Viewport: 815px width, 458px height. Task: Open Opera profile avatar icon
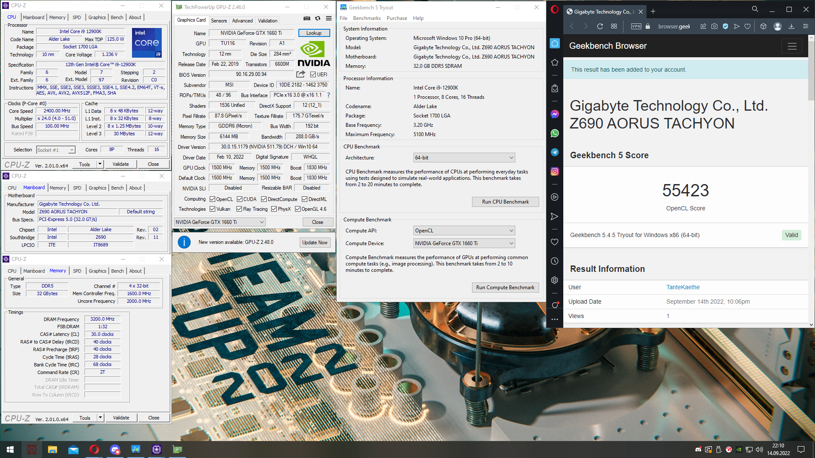778,26
